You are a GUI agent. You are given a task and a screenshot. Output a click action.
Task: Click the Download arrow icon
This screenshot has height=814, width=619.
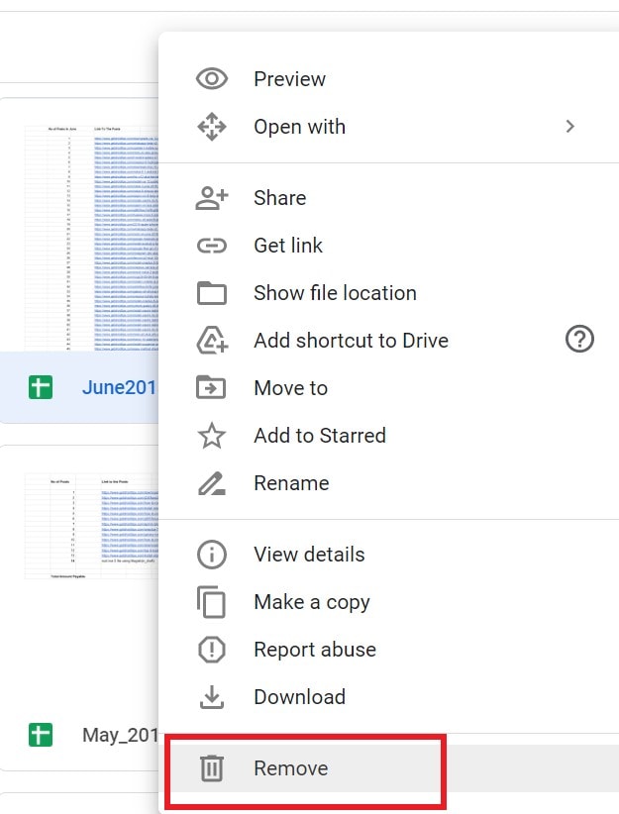click(x=212, y=696)
